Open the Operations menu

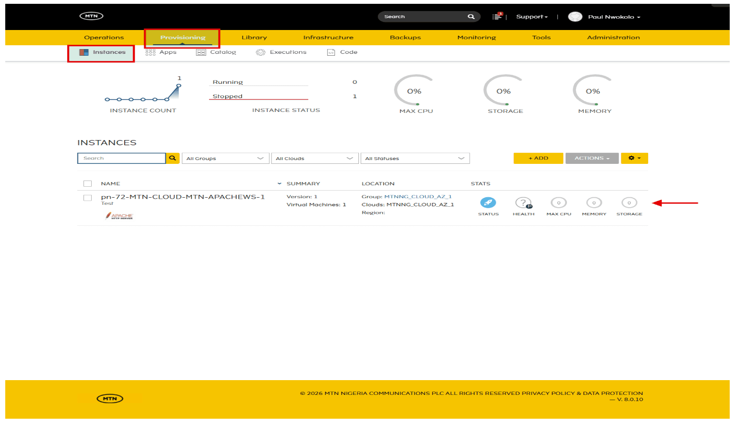point(104,38)
